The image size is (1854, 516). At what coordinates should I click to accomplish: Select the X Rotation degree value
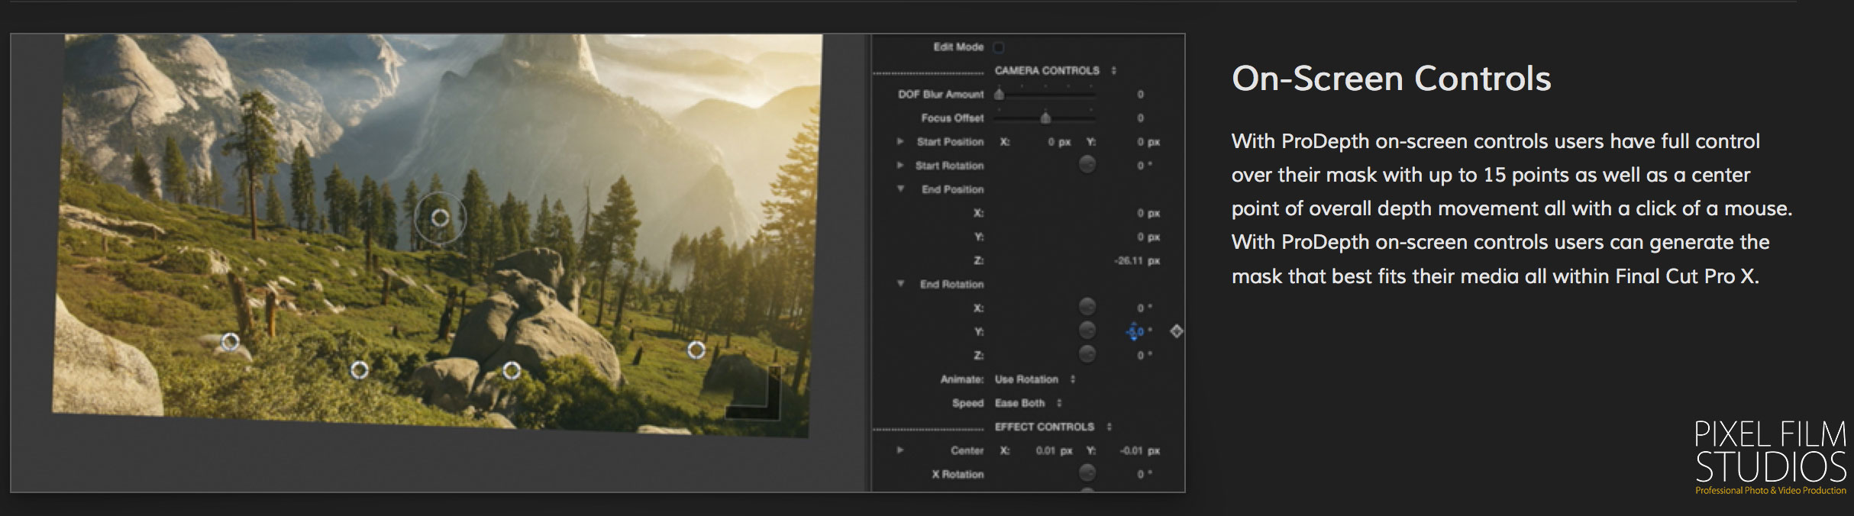point(1144,474)
